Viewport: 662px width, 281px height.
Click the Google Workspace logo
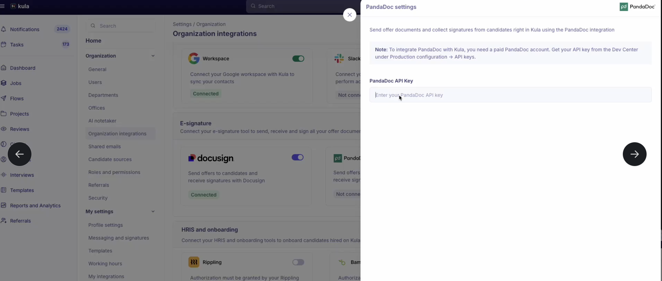point(194,58)
